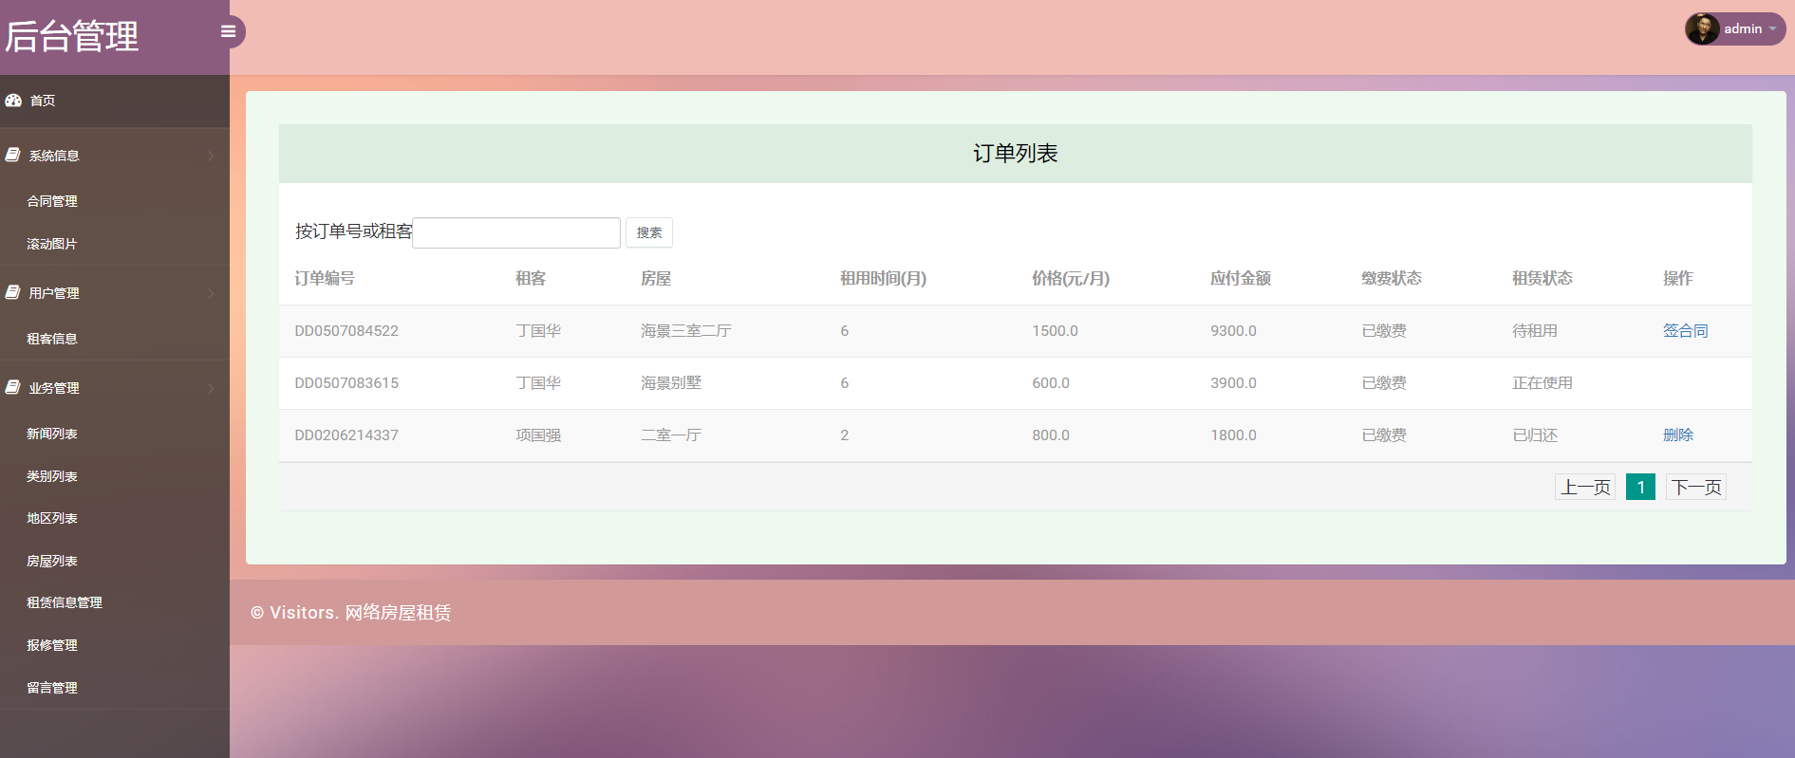Click the 租客 column header
Screen dimensions: 1795x758
pyautogui.click(x=531, y=279)
